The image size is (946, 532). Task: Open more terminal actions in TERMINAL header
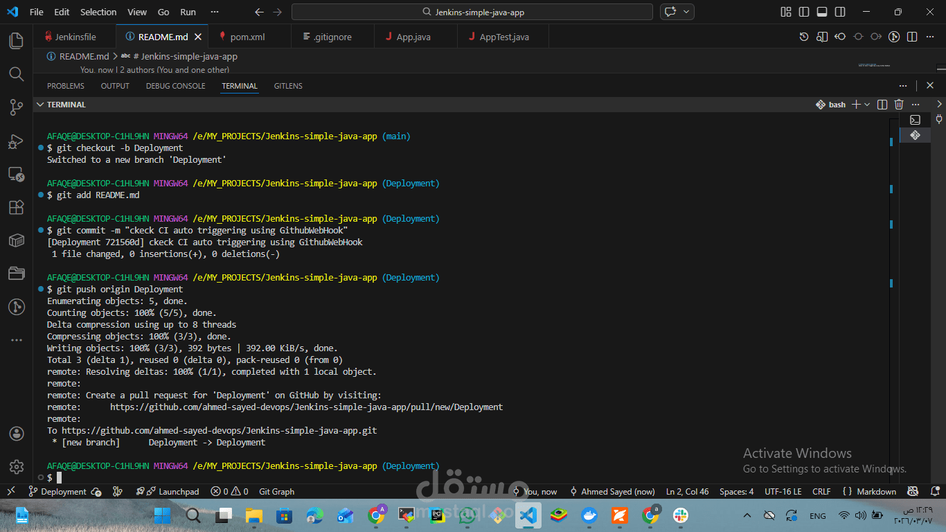(917, 105)
